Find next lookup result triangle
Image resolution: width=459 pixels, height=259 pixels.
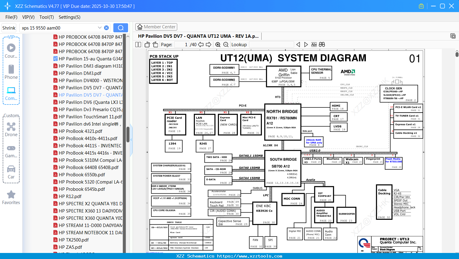pyautogui.click(x=306, y=44)
